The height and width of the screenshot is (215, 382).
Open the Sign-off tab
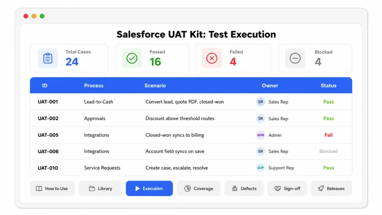(287, 188)
